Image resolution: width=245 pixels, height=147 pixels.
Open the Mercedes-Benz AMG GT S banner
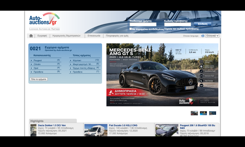pos(162,75)
